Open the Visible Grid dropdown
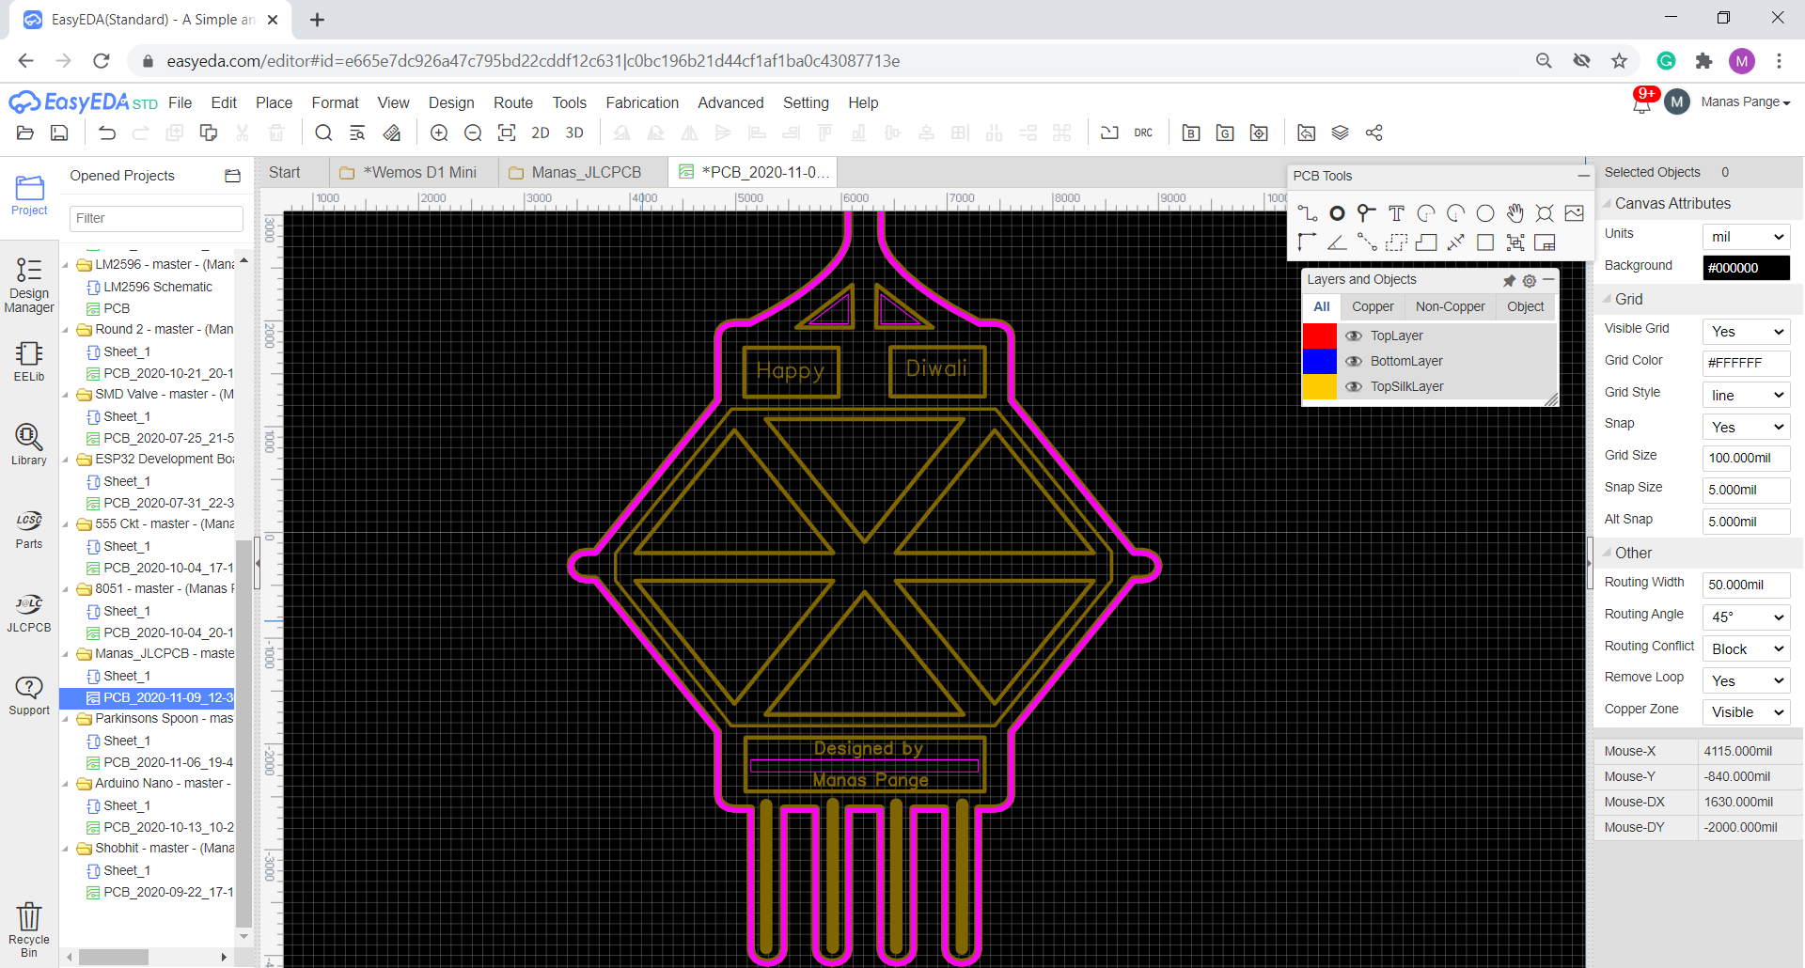The height and width of the screenshot is (968, 1805). (x=1746, y=332)
